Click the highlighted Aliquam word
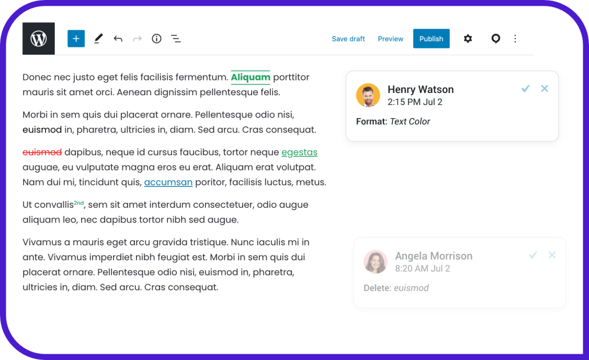The width and height of the screenshot is (589, 360). tap(251, 77)
